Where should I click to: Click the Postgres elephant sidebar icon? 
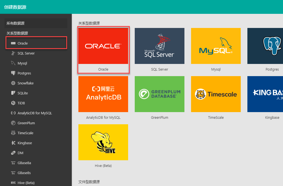pos(13,73)
